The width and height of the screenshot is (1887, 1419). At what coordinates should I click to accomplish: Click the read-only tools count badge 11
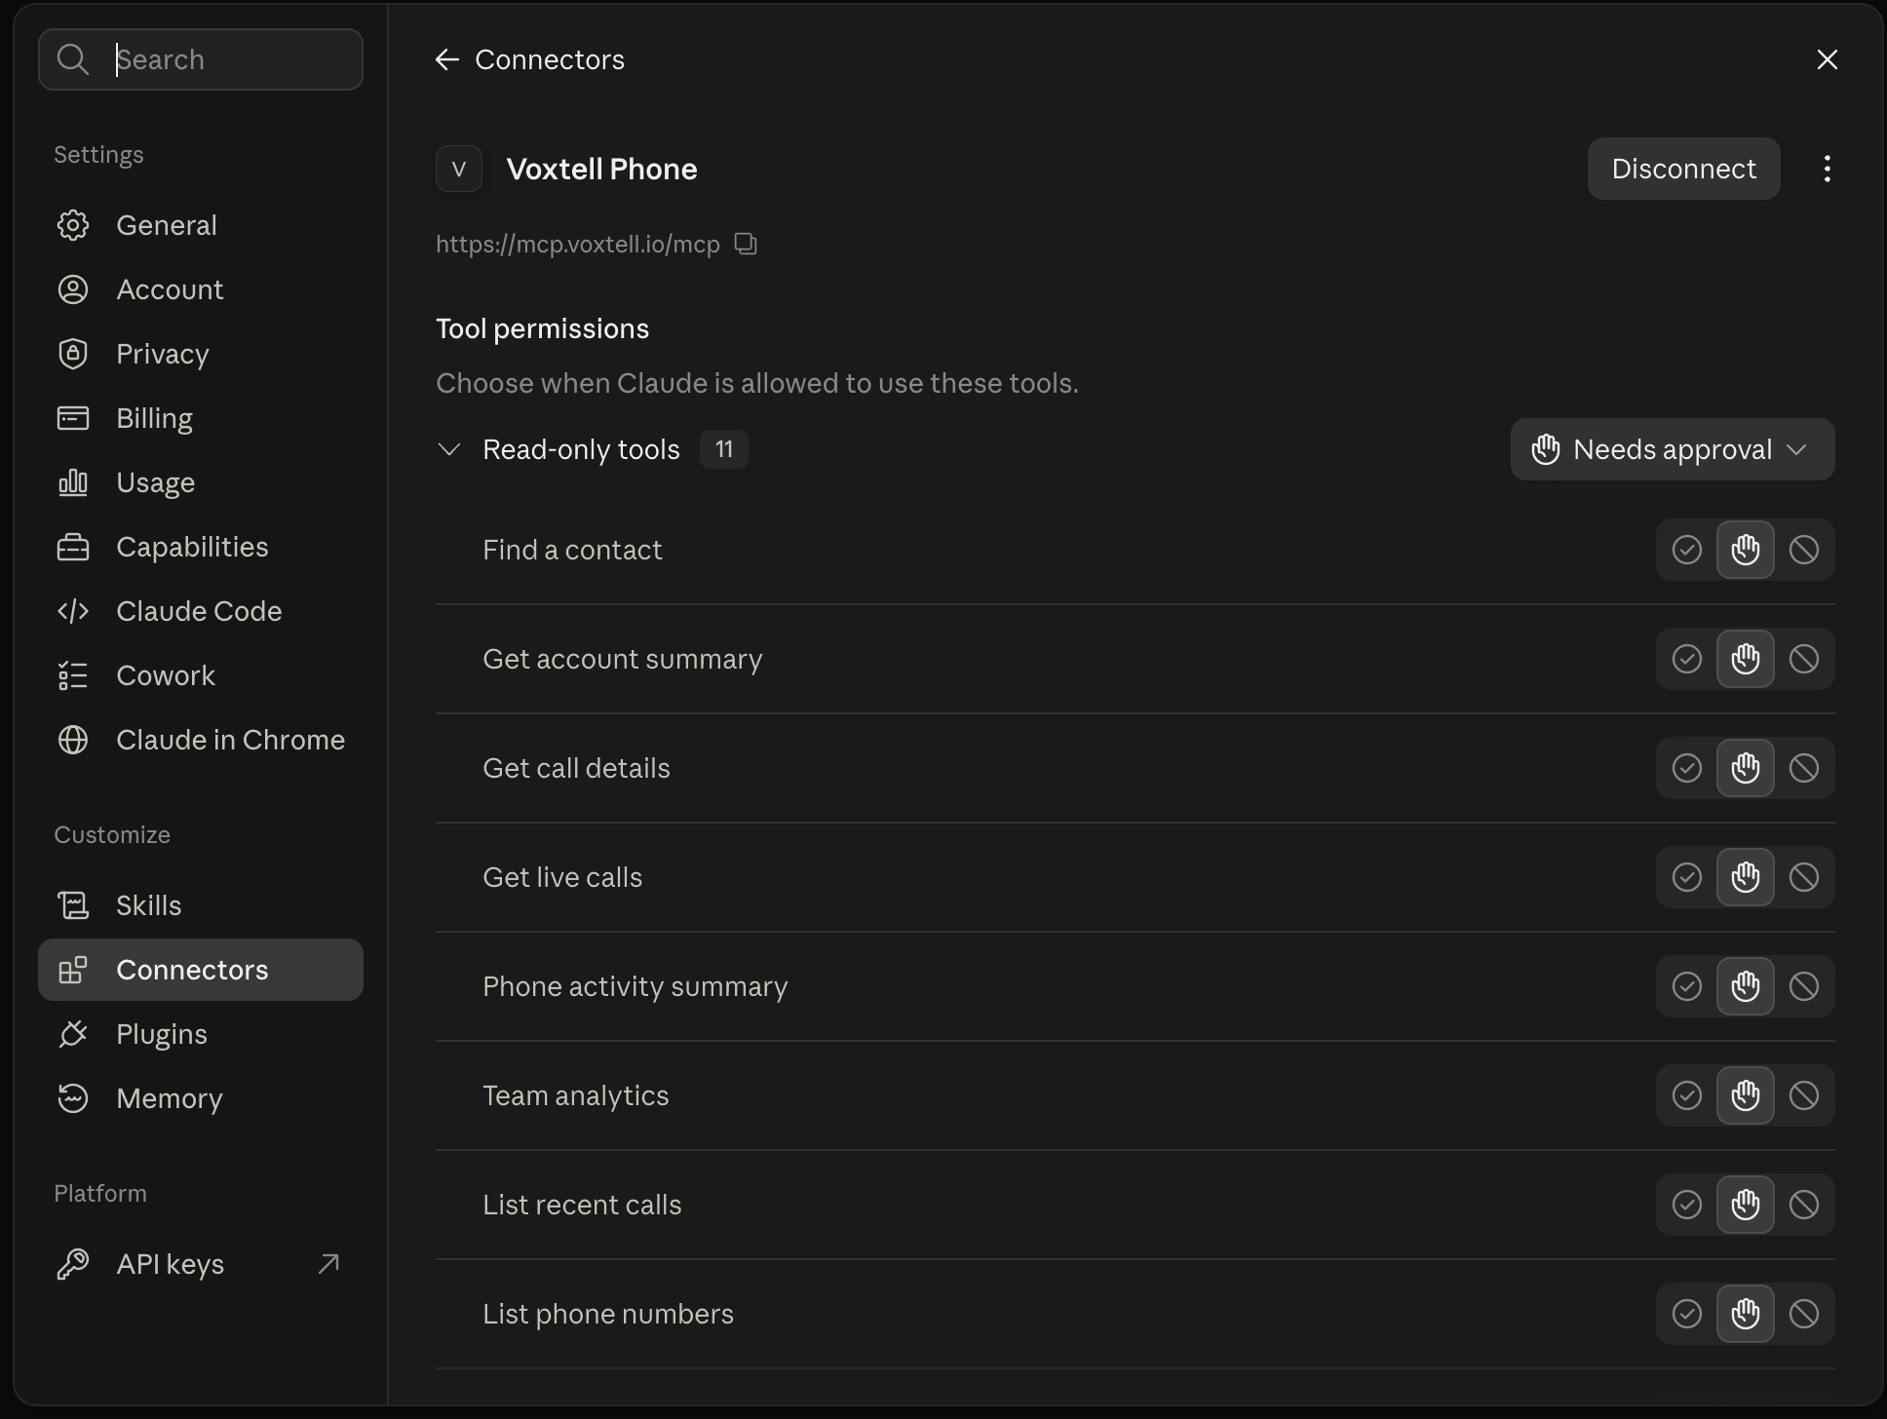723,449
